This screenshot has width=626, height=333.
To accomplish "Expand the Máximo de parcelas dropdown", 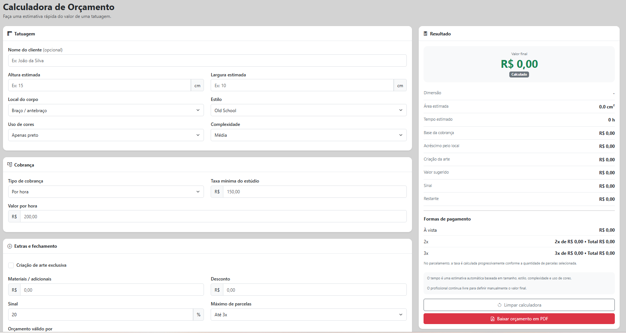I will (309, 315).
